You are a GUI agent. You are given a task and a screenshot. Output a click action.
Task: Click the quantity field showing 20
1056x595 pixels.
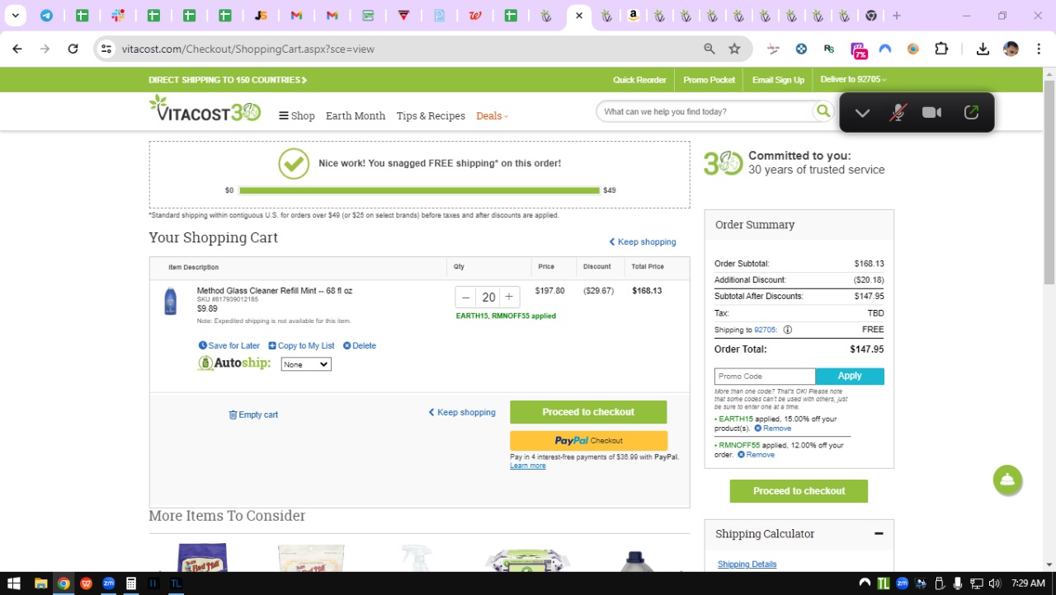coord(488,297)
